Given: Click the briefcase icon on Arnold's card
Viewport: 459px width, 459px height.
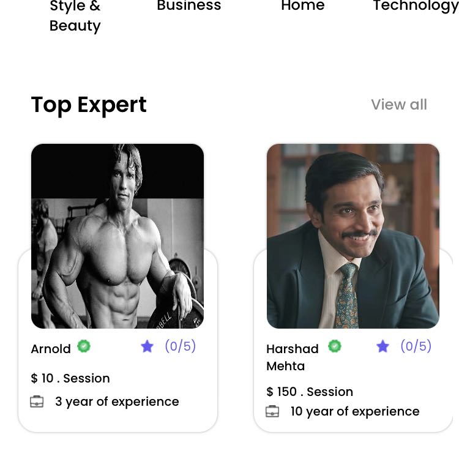Looking at the screenshot, I should 37,402.
